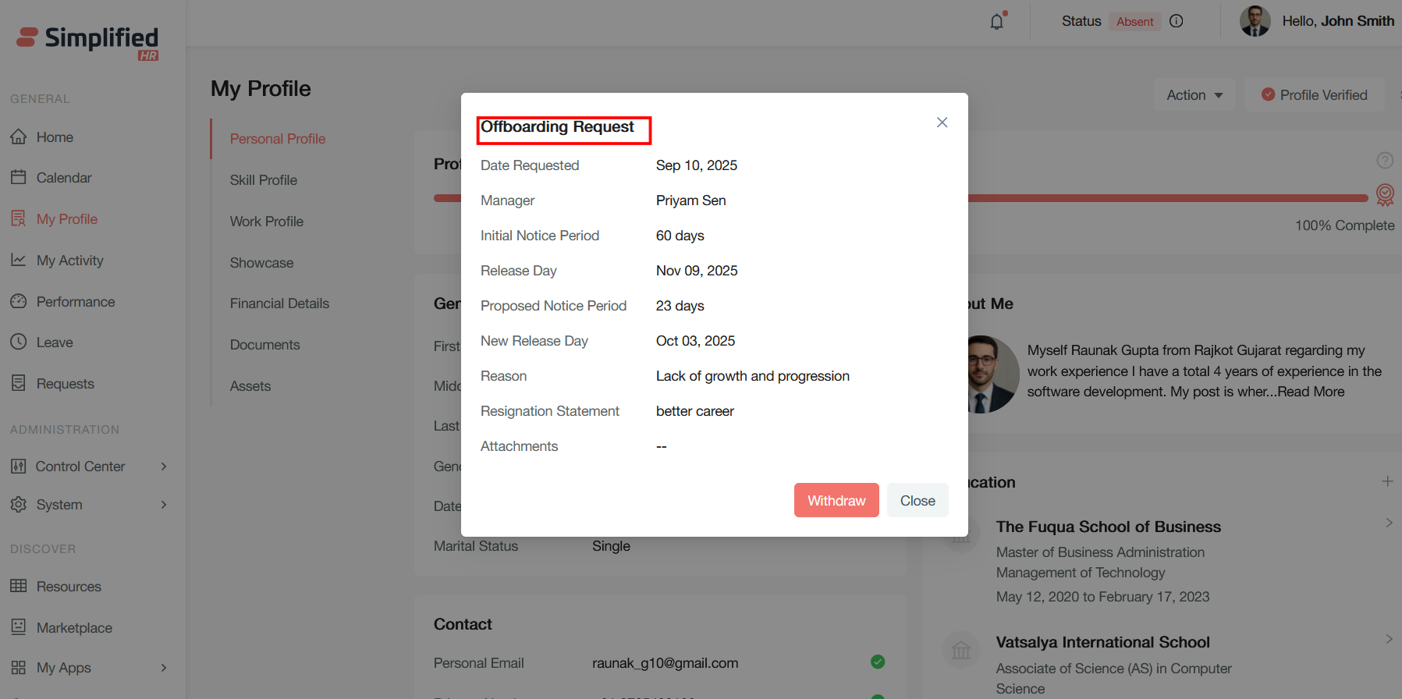Open Marketplace from the sidebar
This screenshot has width=1402, height=699.
pyautogui.click(x=74, y=628)
